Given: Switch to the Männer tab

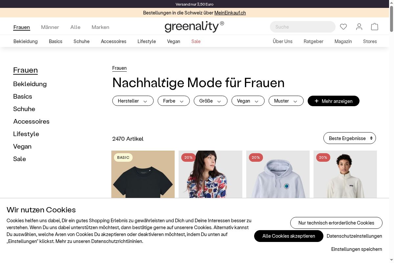Looking at the screenshot, I should coord(50,27).
